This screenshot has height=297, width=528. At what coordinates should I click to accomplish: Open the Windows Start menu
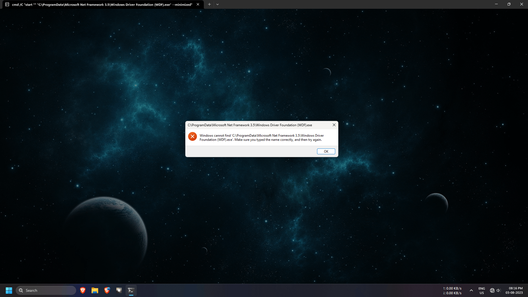point(9,290)
